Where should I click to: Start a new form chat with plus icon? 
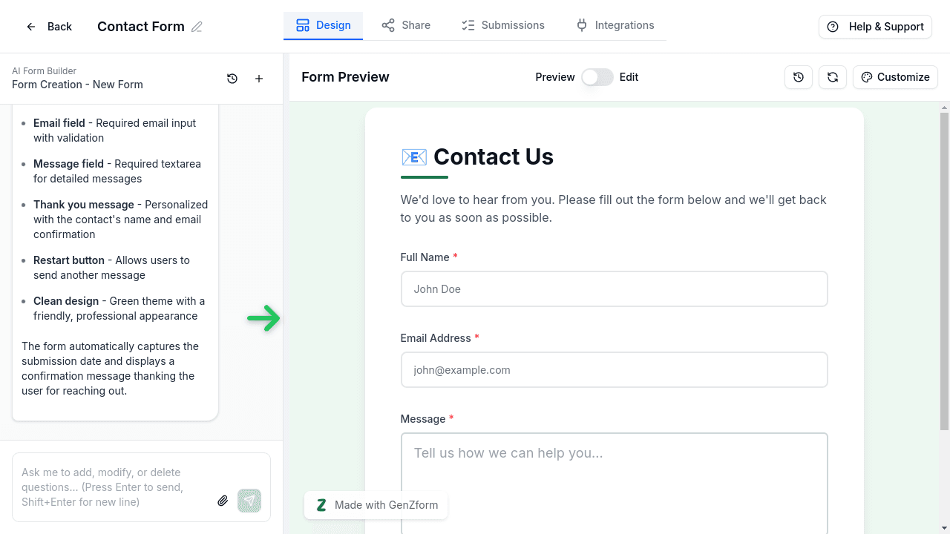(x=258, y=78)
